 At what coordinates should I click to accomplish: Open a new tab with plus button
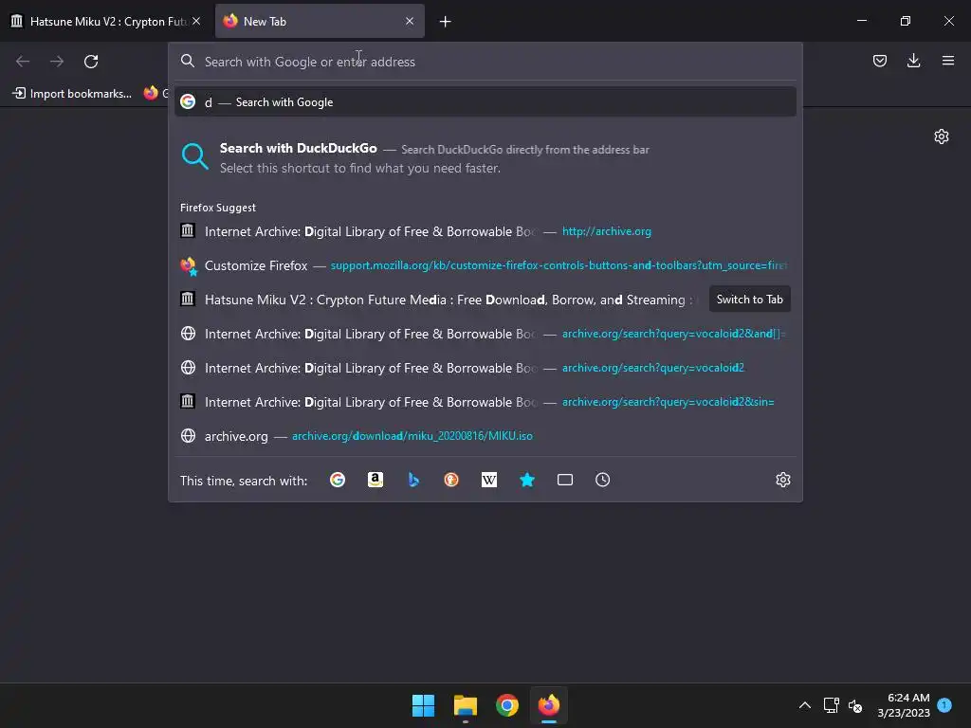coord(445,22)
